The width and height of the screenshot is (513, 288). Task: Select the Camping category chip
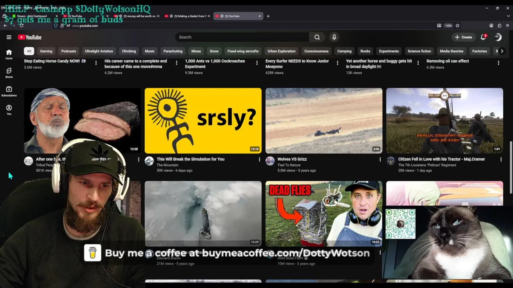(344, 51)
